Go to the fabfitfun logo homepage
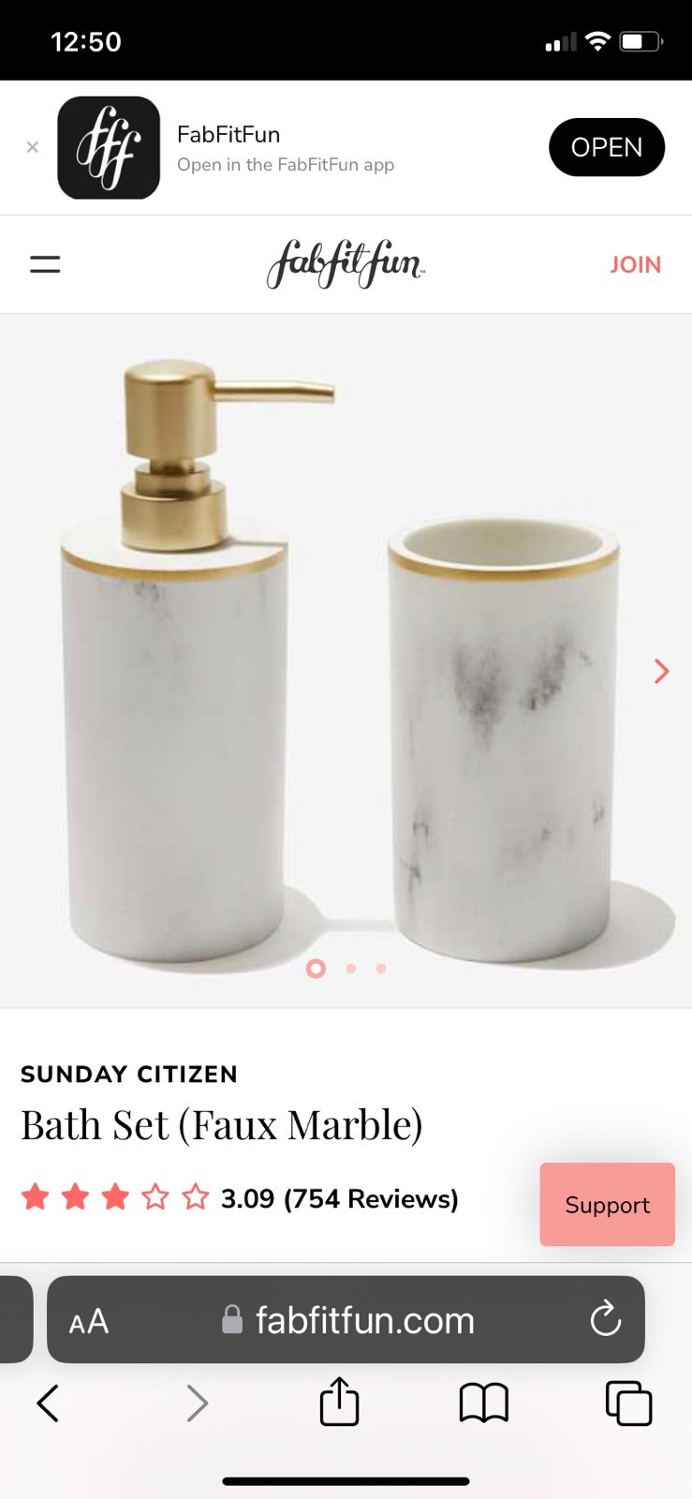The image size is (692, 1499). click(346, 264)
